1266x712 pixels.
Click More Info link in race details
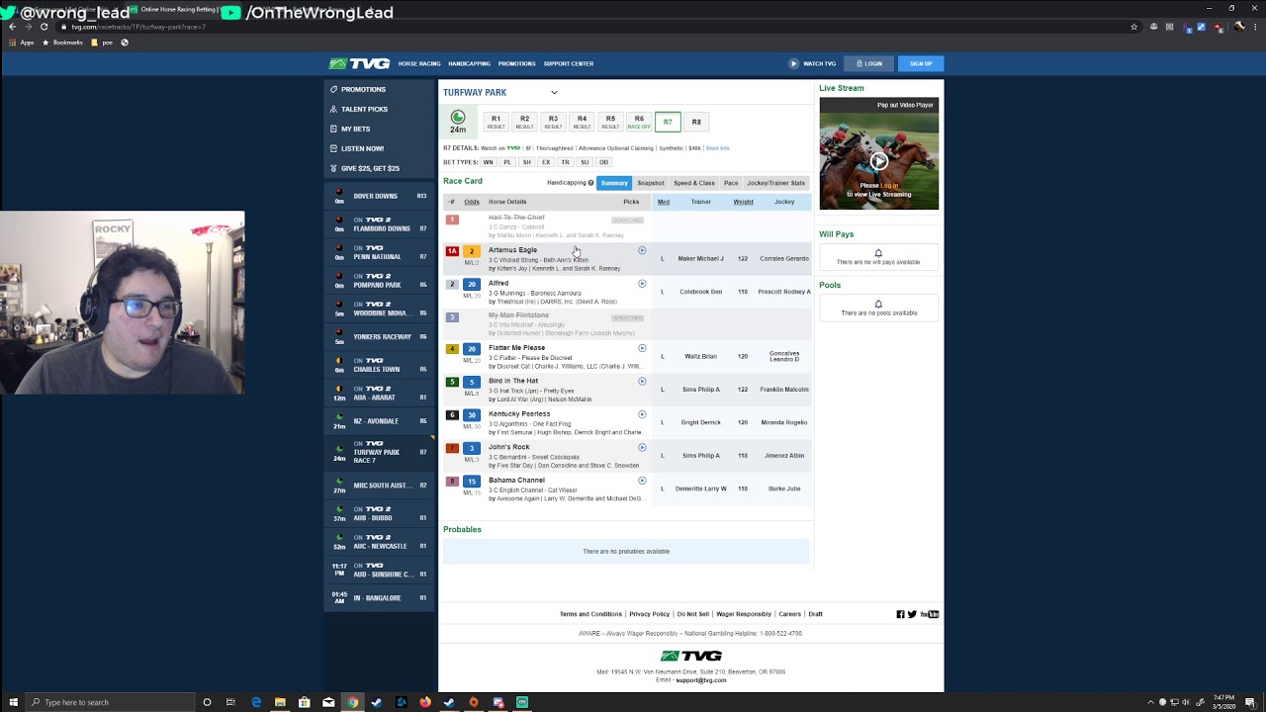coord(718,148)
